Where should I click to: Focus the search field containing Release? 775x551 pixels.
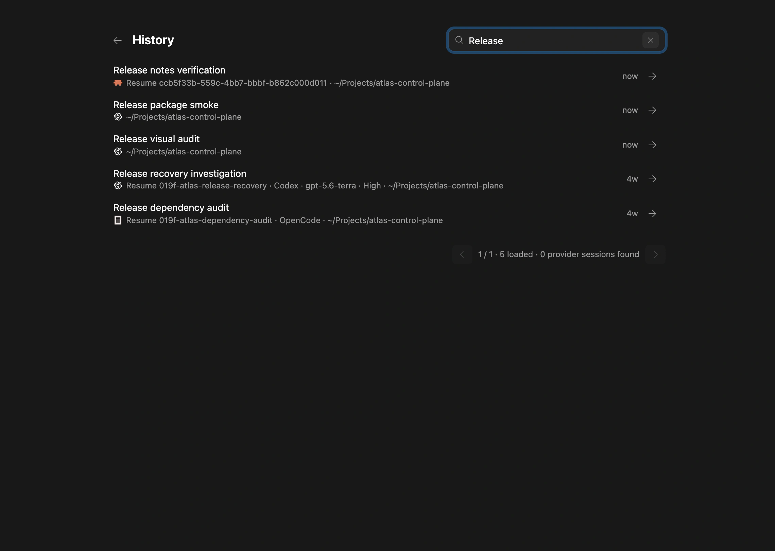tap(556, 40)
